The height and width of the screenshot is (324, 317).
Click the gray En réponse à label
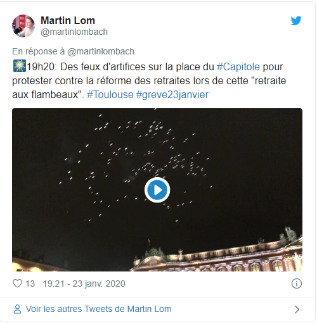[x=39, y=51]
